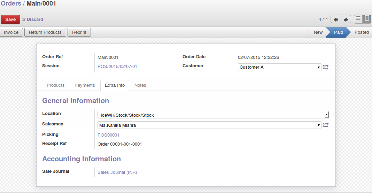The width and height of the screenshot is (372, 193).
Task: Click the 4 / 4 pager counter
Action: point(323,20)
